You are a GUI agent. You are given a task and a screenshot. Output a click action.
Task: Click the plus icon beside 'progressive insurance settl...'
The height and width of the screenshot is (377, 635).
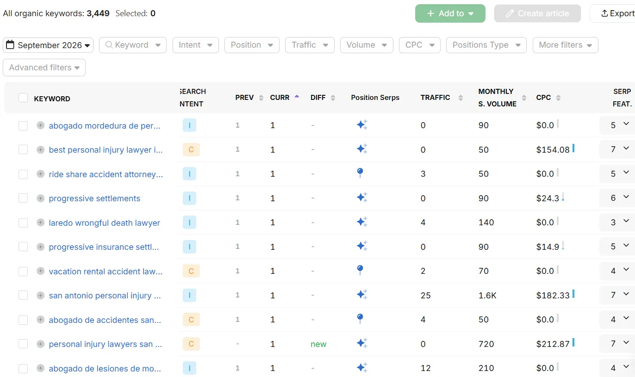[x=41, y=247]
